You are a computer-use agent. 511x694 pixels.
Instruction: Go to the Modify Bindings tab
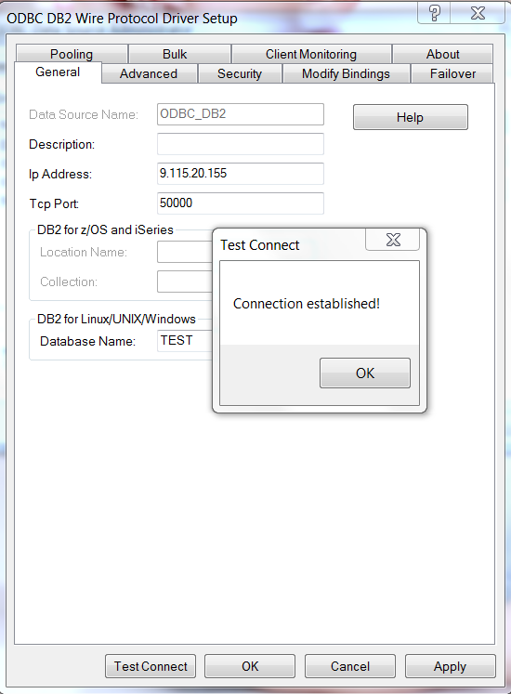pyautogui.click(x=346, y=73)
